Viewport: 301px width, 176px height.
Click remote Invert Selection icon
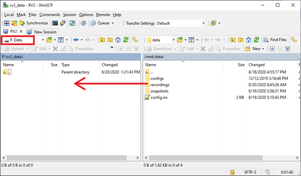point(287,49)
